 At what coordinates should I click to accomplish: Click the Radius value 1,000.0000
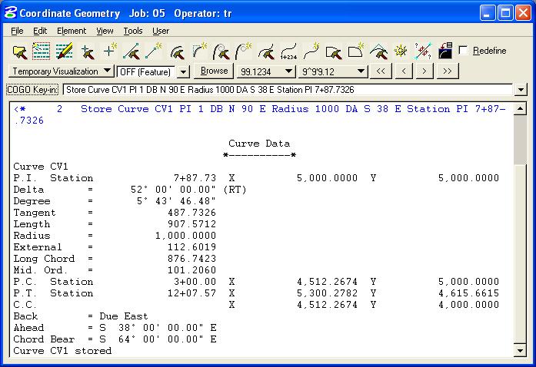tap(185, 236)
